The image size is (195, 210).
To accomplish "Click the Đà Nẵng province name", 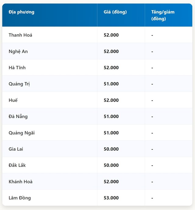I will tap(18, 117).
